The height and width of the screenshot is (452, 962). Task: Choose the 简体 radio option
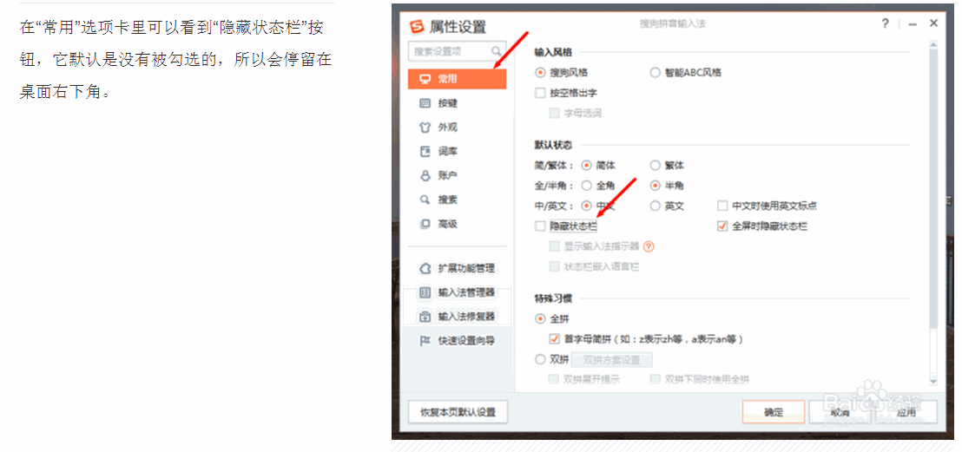click(587, 166)
